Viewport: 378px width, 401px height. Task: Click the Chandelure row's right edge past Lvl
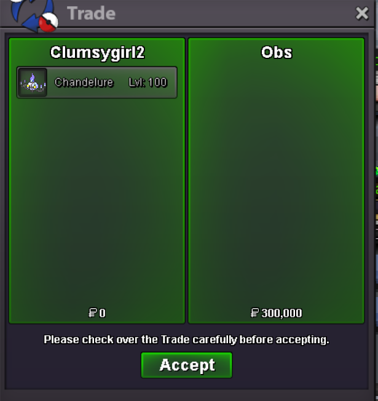[172, 82]
